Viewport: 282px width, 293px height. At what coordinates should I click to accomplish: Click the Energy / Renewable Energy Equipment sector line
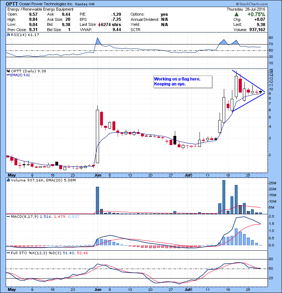tap(41, 9)
